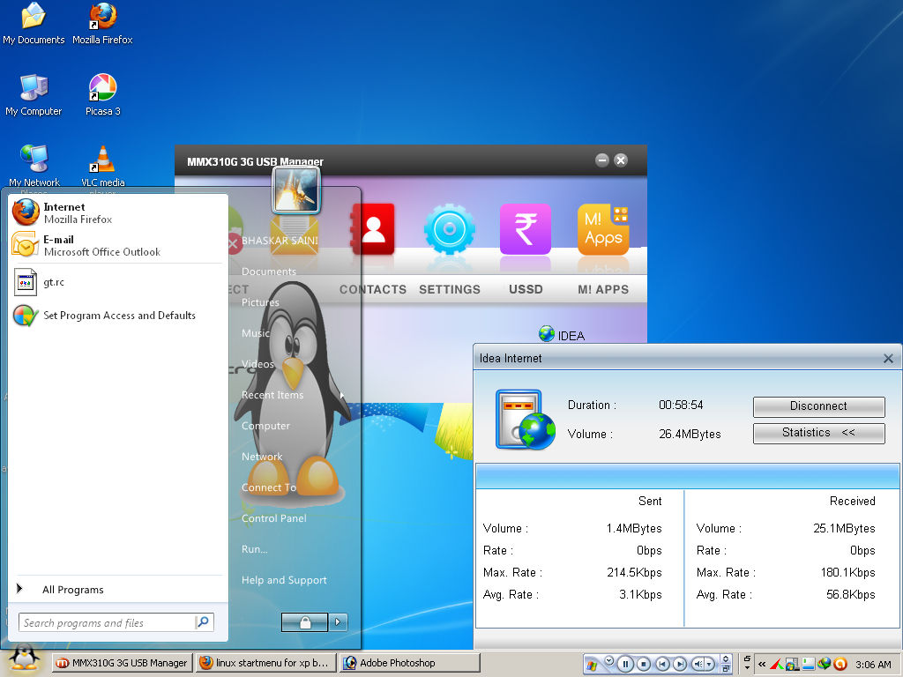903x677 pixels.
Task: Expand the shutdown options arrow in Start menu
Action: click(x=338, y=622)
